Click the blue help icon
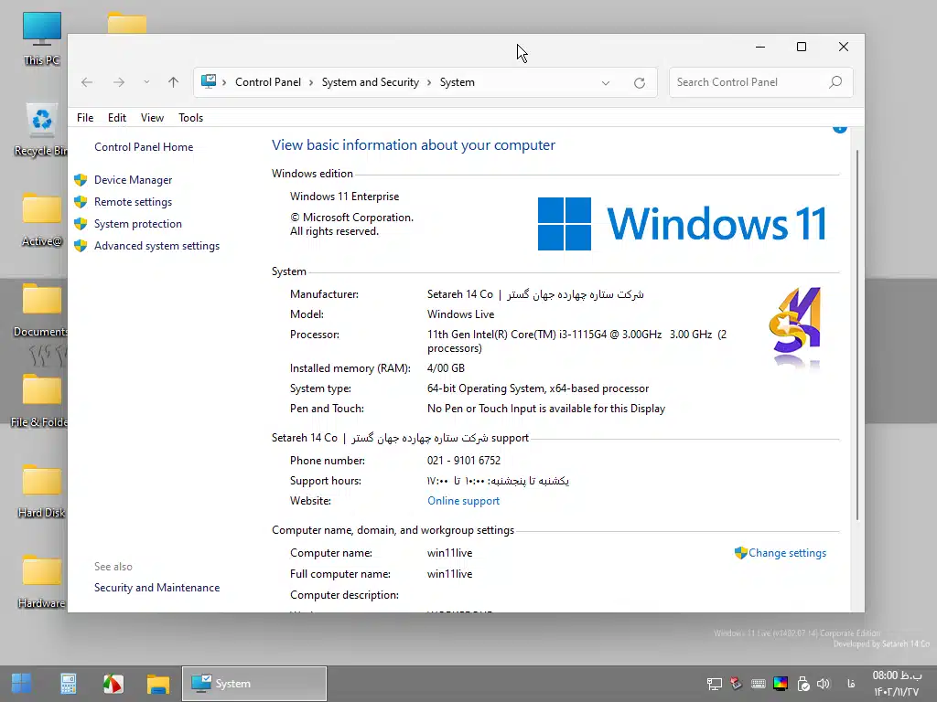The width and height of the screenshot is (937, 702). point(839,129)
